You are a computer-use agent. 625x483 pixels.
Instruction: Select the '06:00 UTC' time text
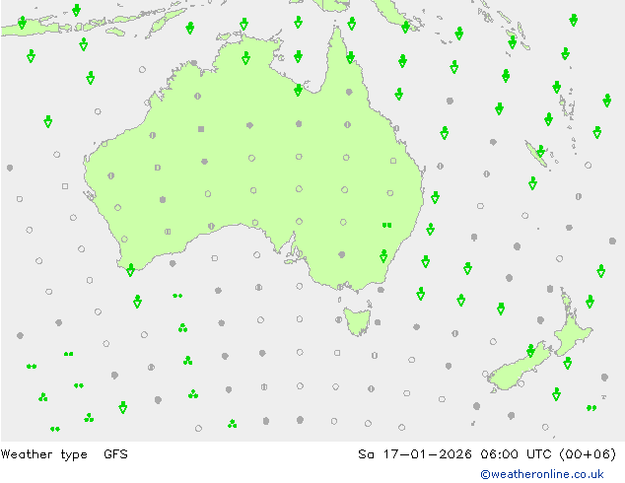click(x=517, y=453)
